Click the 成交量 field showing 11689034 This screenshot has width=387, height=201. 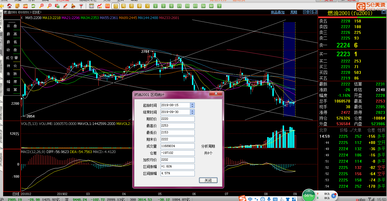pos(178,146)
